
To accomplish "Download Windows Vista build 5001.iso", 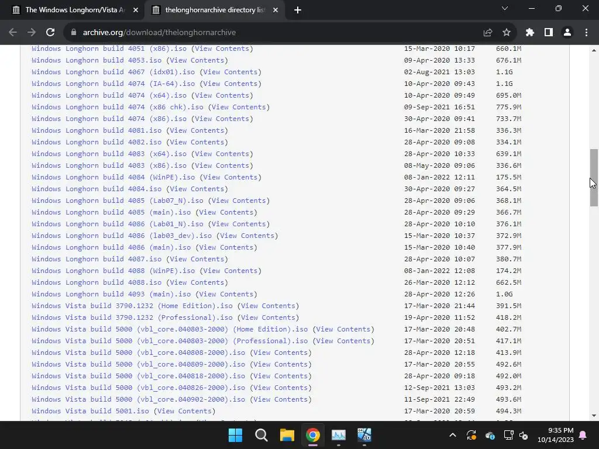I will [90, 411].
